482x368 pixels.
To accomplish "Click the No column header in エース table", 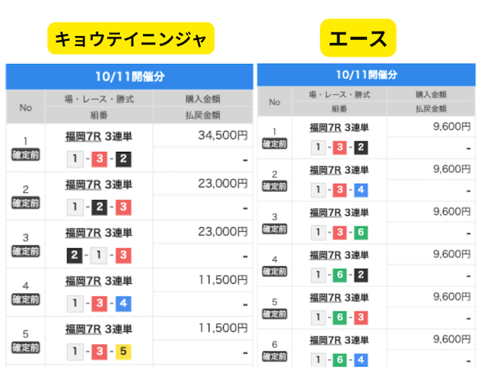I will tap(275, 102).
